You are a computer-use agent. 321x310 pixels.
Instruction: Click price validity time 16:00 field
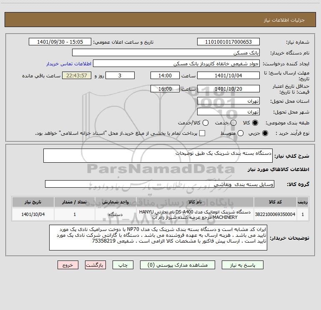pos(165,89)
